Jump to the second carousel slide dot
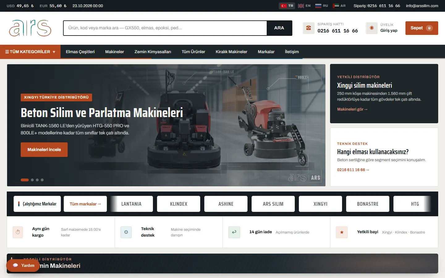 32,180
